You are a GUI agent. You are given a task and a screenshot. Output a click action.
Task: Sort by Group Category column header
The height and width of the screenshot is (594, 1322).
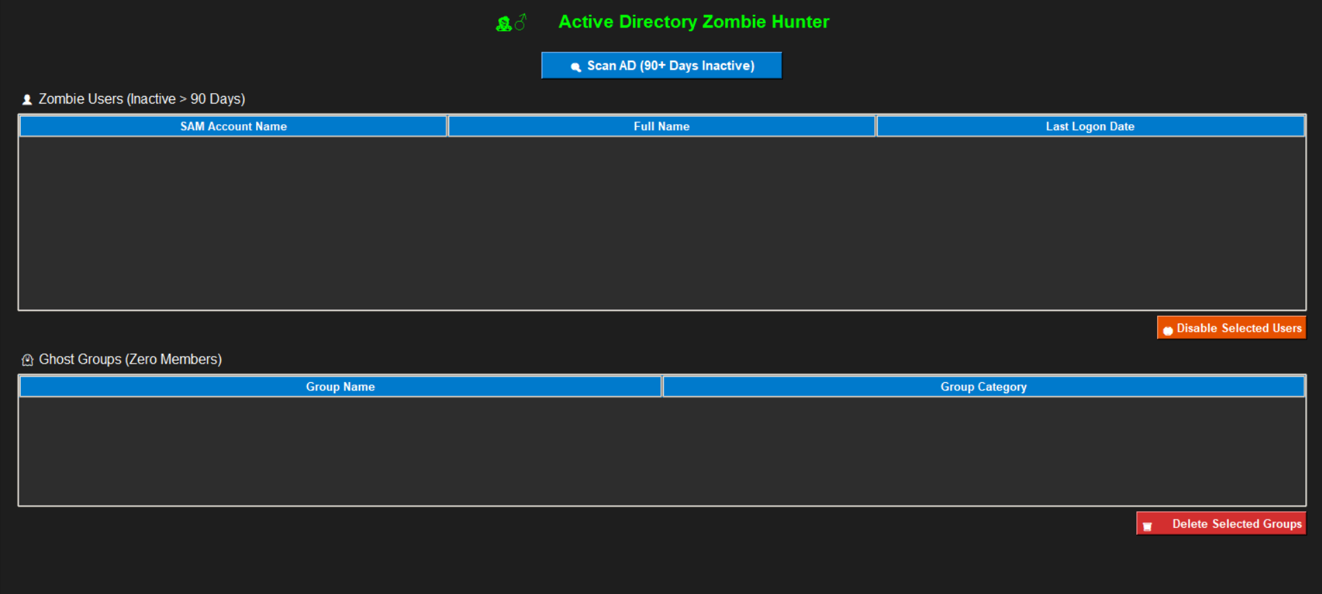pos(983,386)
